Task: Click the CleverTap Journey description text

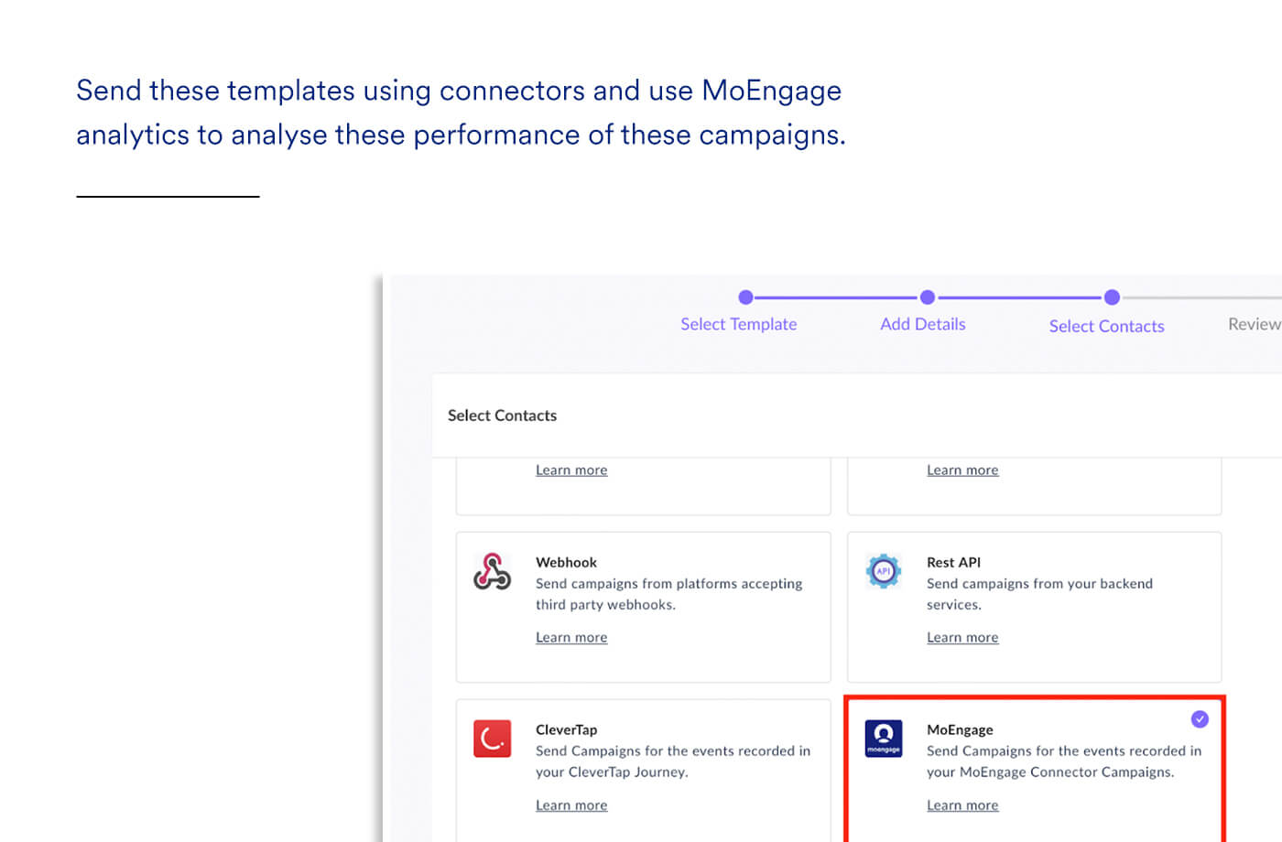Action: (x=673, y=761)
